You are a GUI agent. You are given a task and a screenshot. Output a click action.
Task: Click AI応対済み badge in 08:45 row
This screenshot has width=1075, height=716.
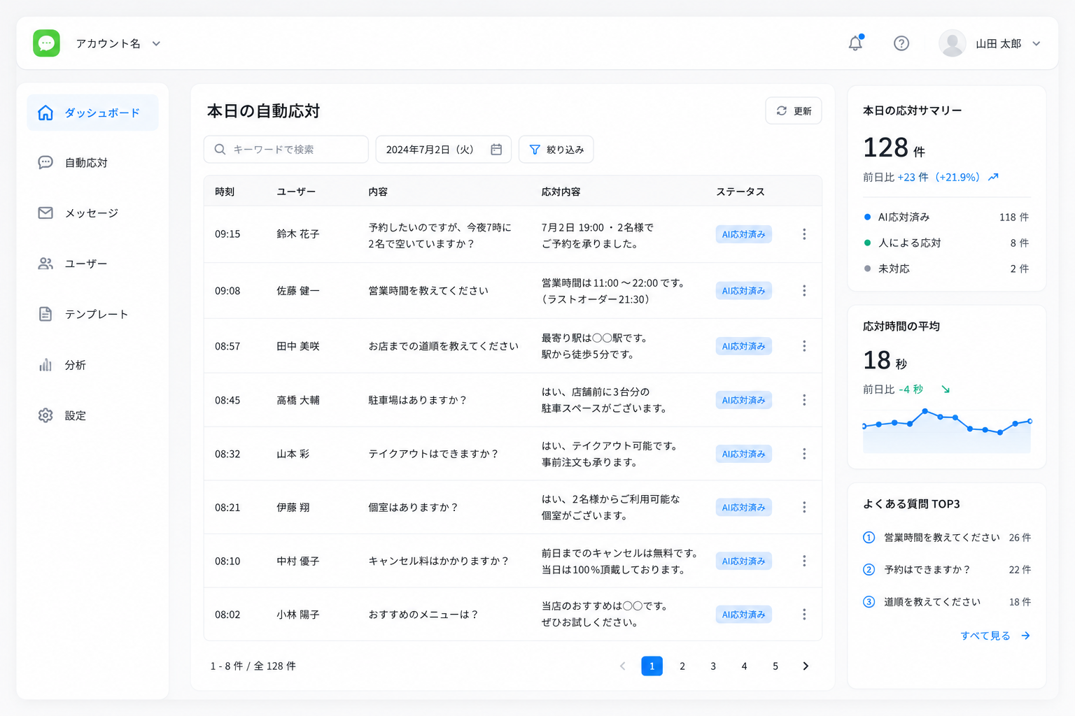pyautogui.click(x=743, y=400)
